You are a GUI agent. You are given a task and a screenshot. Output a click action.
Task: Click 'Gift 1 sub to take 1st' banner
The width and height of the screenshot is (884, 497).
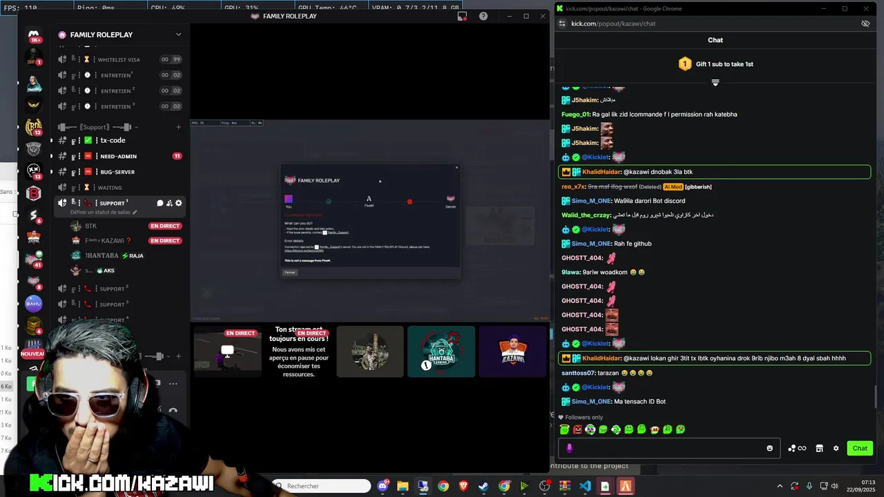pos(715,64)
